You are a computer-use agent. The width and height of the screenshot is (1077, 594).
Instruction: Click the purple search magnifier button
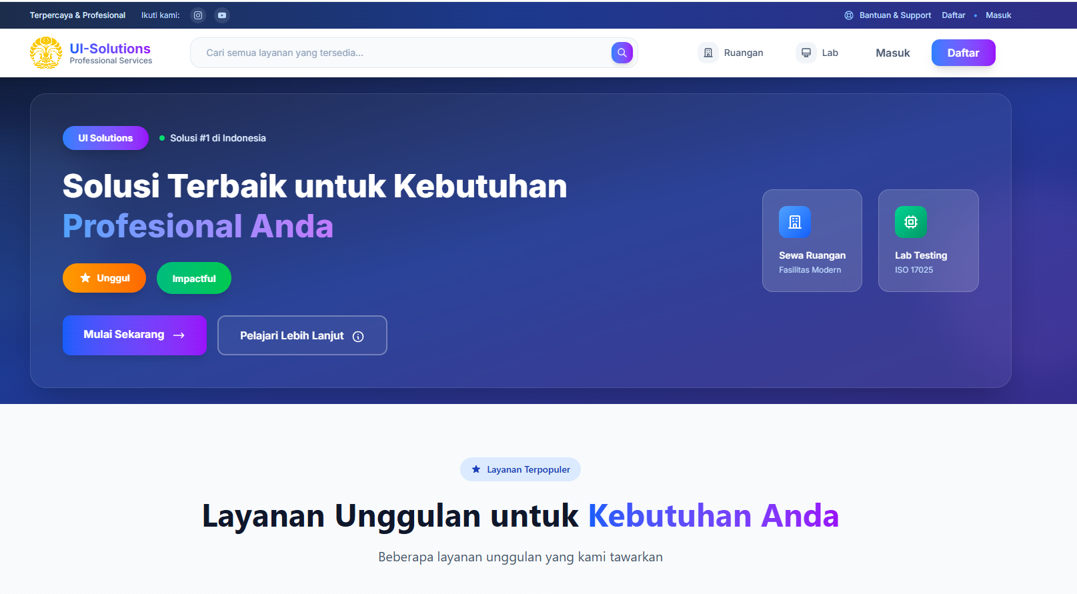pos(622,53)
